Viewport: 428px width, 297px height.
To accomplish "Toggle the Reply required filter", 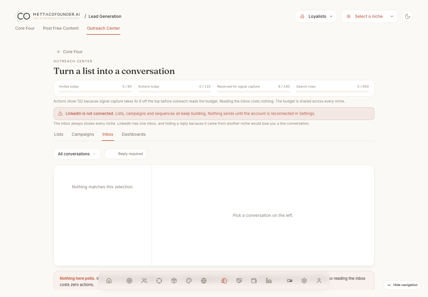I will point(126,154).
